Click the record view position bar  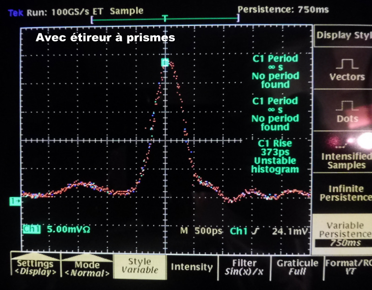[165, 20]
